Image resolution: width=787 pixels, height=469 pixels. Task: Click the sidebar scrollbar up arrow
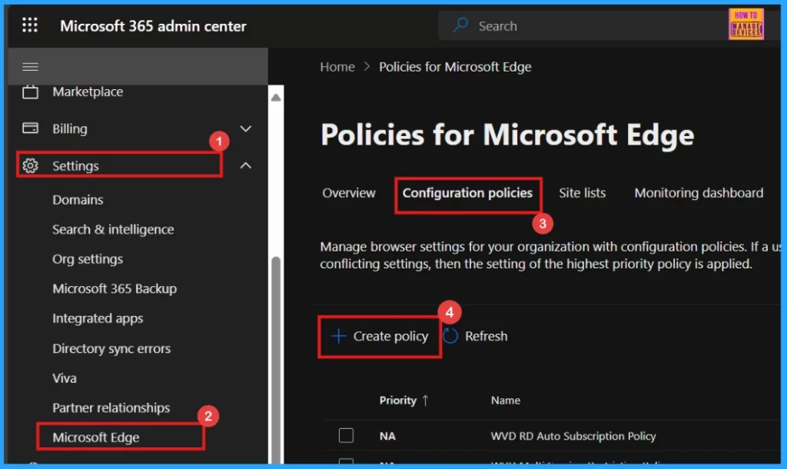pyautogui.click(x=276, y=98)
